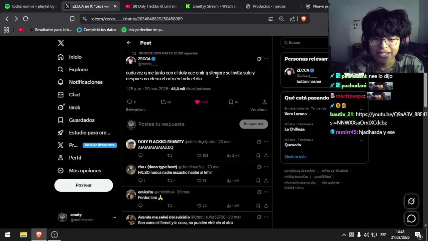
Task: Open Notificaciones in sidebar
Action: 80,82
